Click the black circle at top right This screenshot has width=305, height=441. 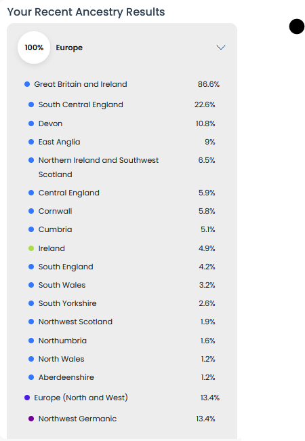(x=297, y=26)
